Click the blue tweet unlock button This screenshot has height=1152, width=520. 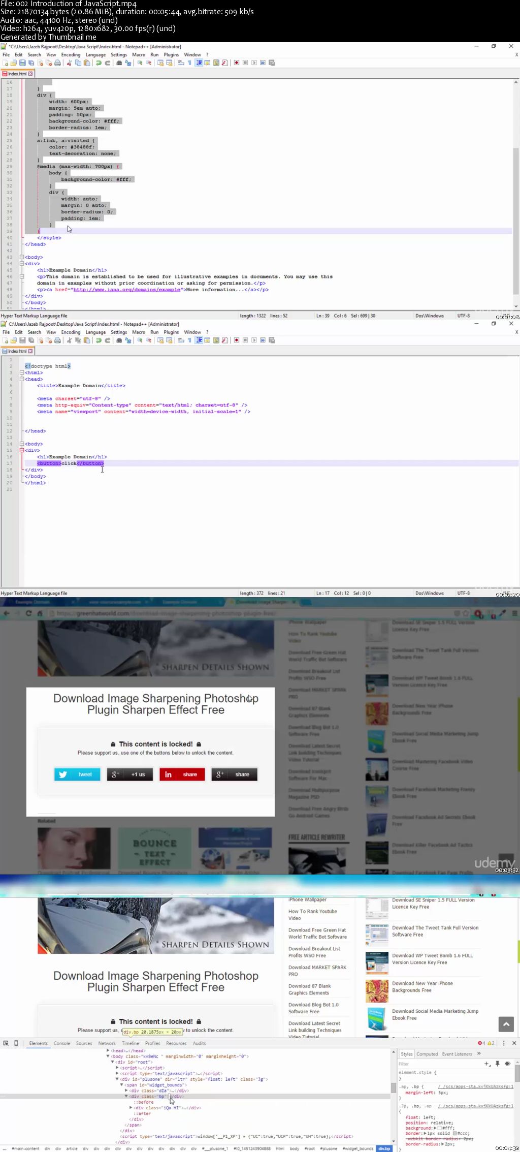pos(77,774)
